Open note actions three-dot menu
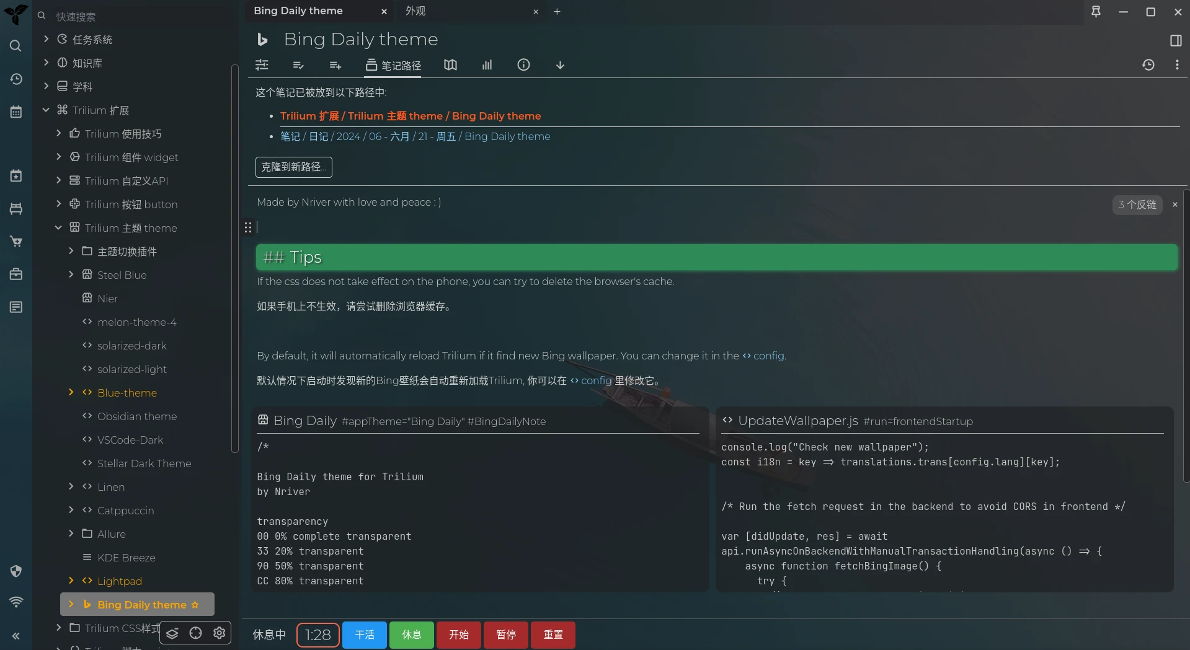Viewport: 1190px width, 650px height. click(x=1177, y=64)
